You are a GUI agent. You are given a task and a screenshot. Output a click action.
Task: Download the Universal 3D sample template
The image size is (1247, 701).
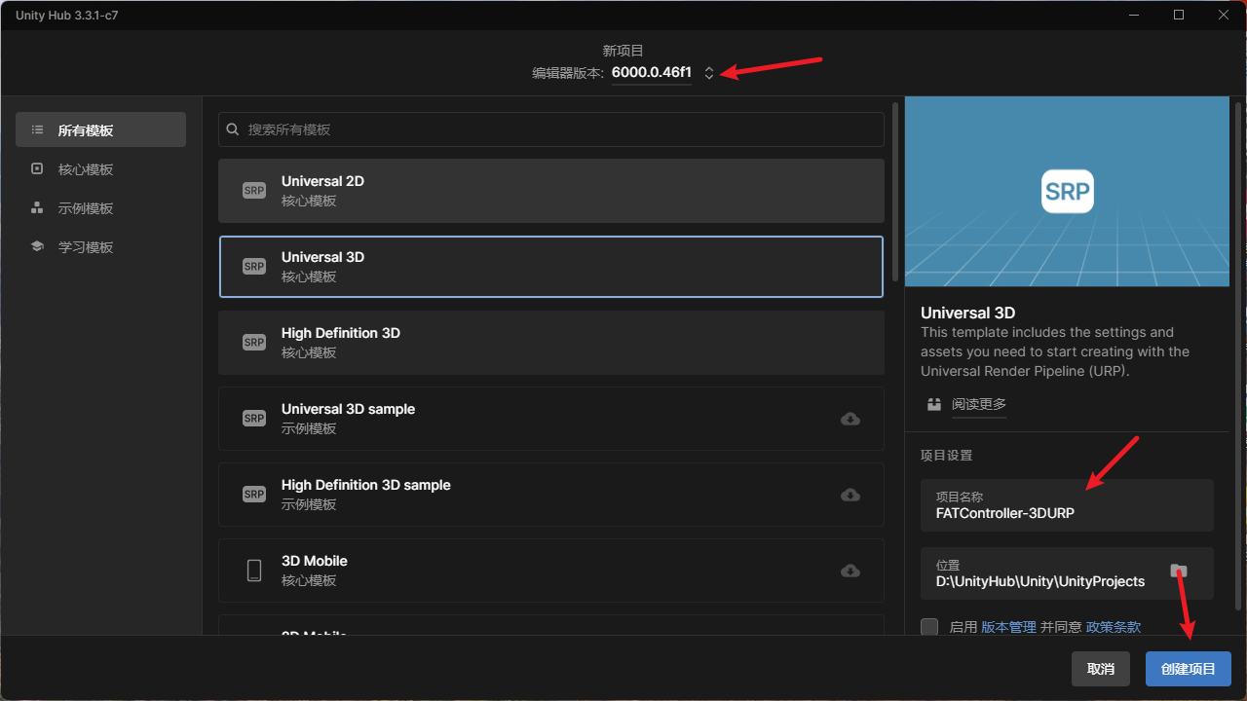pos(850,419)
